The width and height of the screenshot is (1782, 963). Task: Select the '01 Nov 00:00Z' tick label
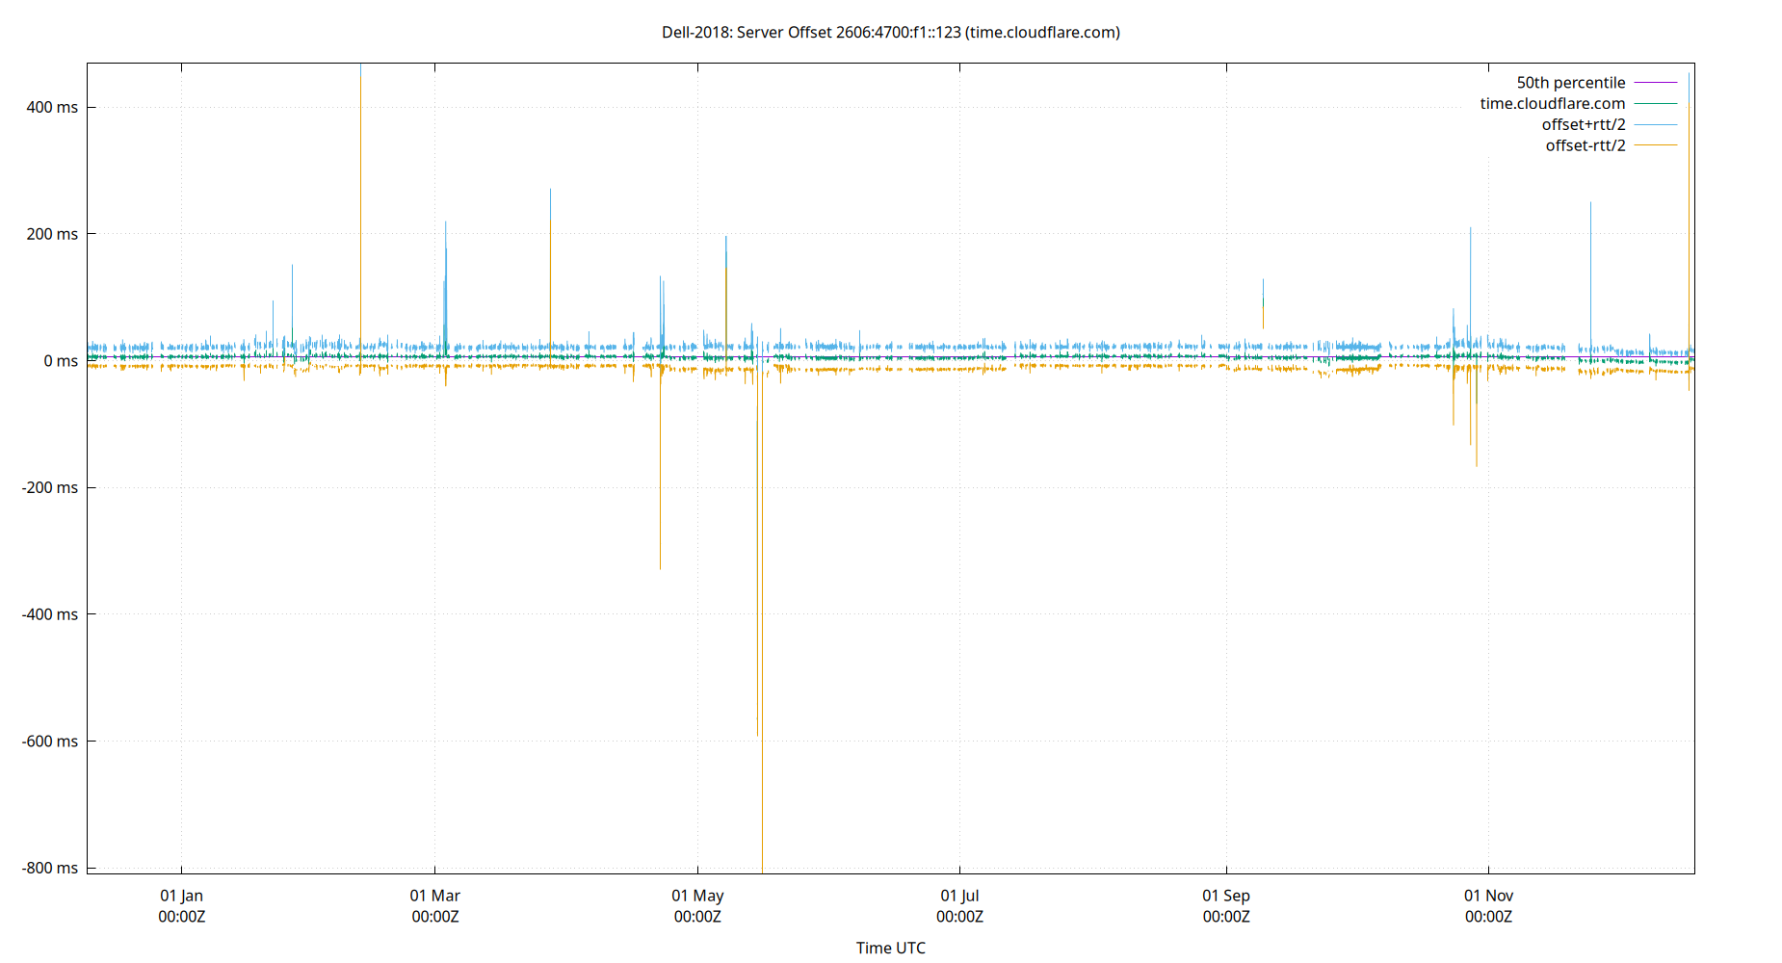1489,906
